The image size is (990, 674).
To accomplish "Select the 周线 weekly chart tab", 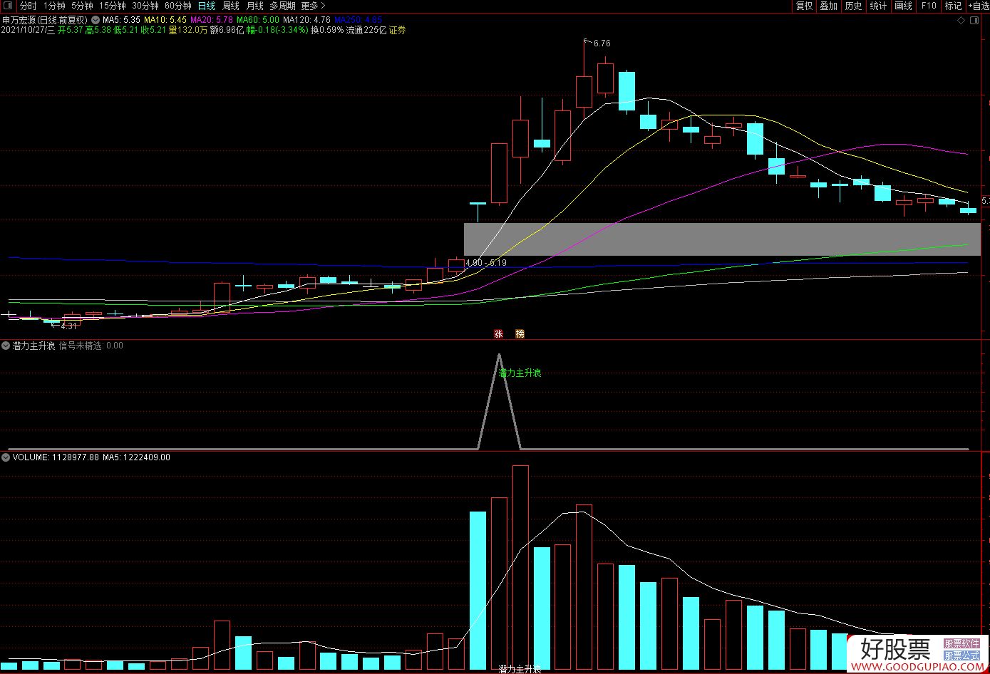I will (x=231, y=6).
